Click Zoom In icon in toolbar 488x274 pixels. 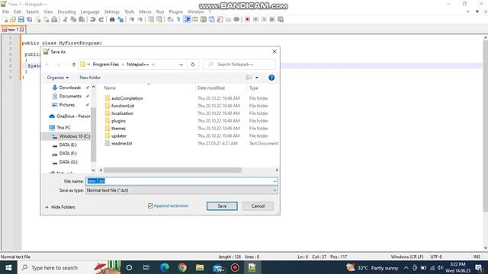pyautogui.click(x=132, y=20)
